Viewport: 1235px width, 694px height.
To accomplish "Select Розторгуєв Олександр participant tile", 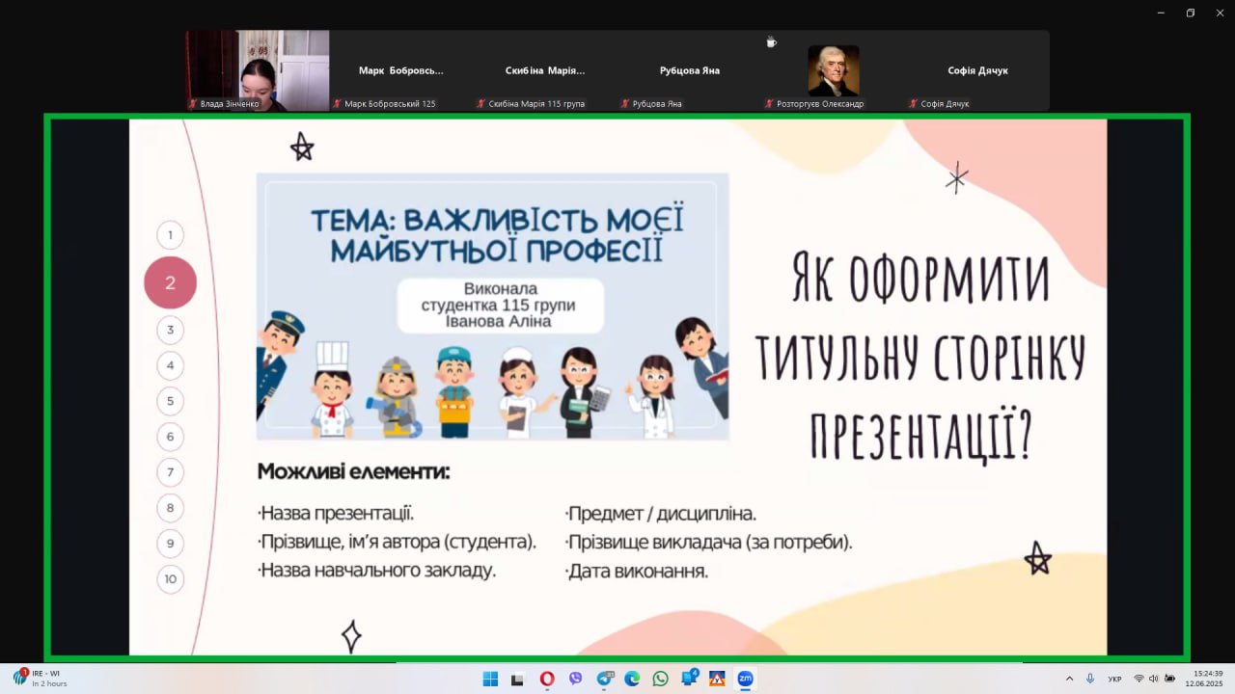I will click(833, 70).
